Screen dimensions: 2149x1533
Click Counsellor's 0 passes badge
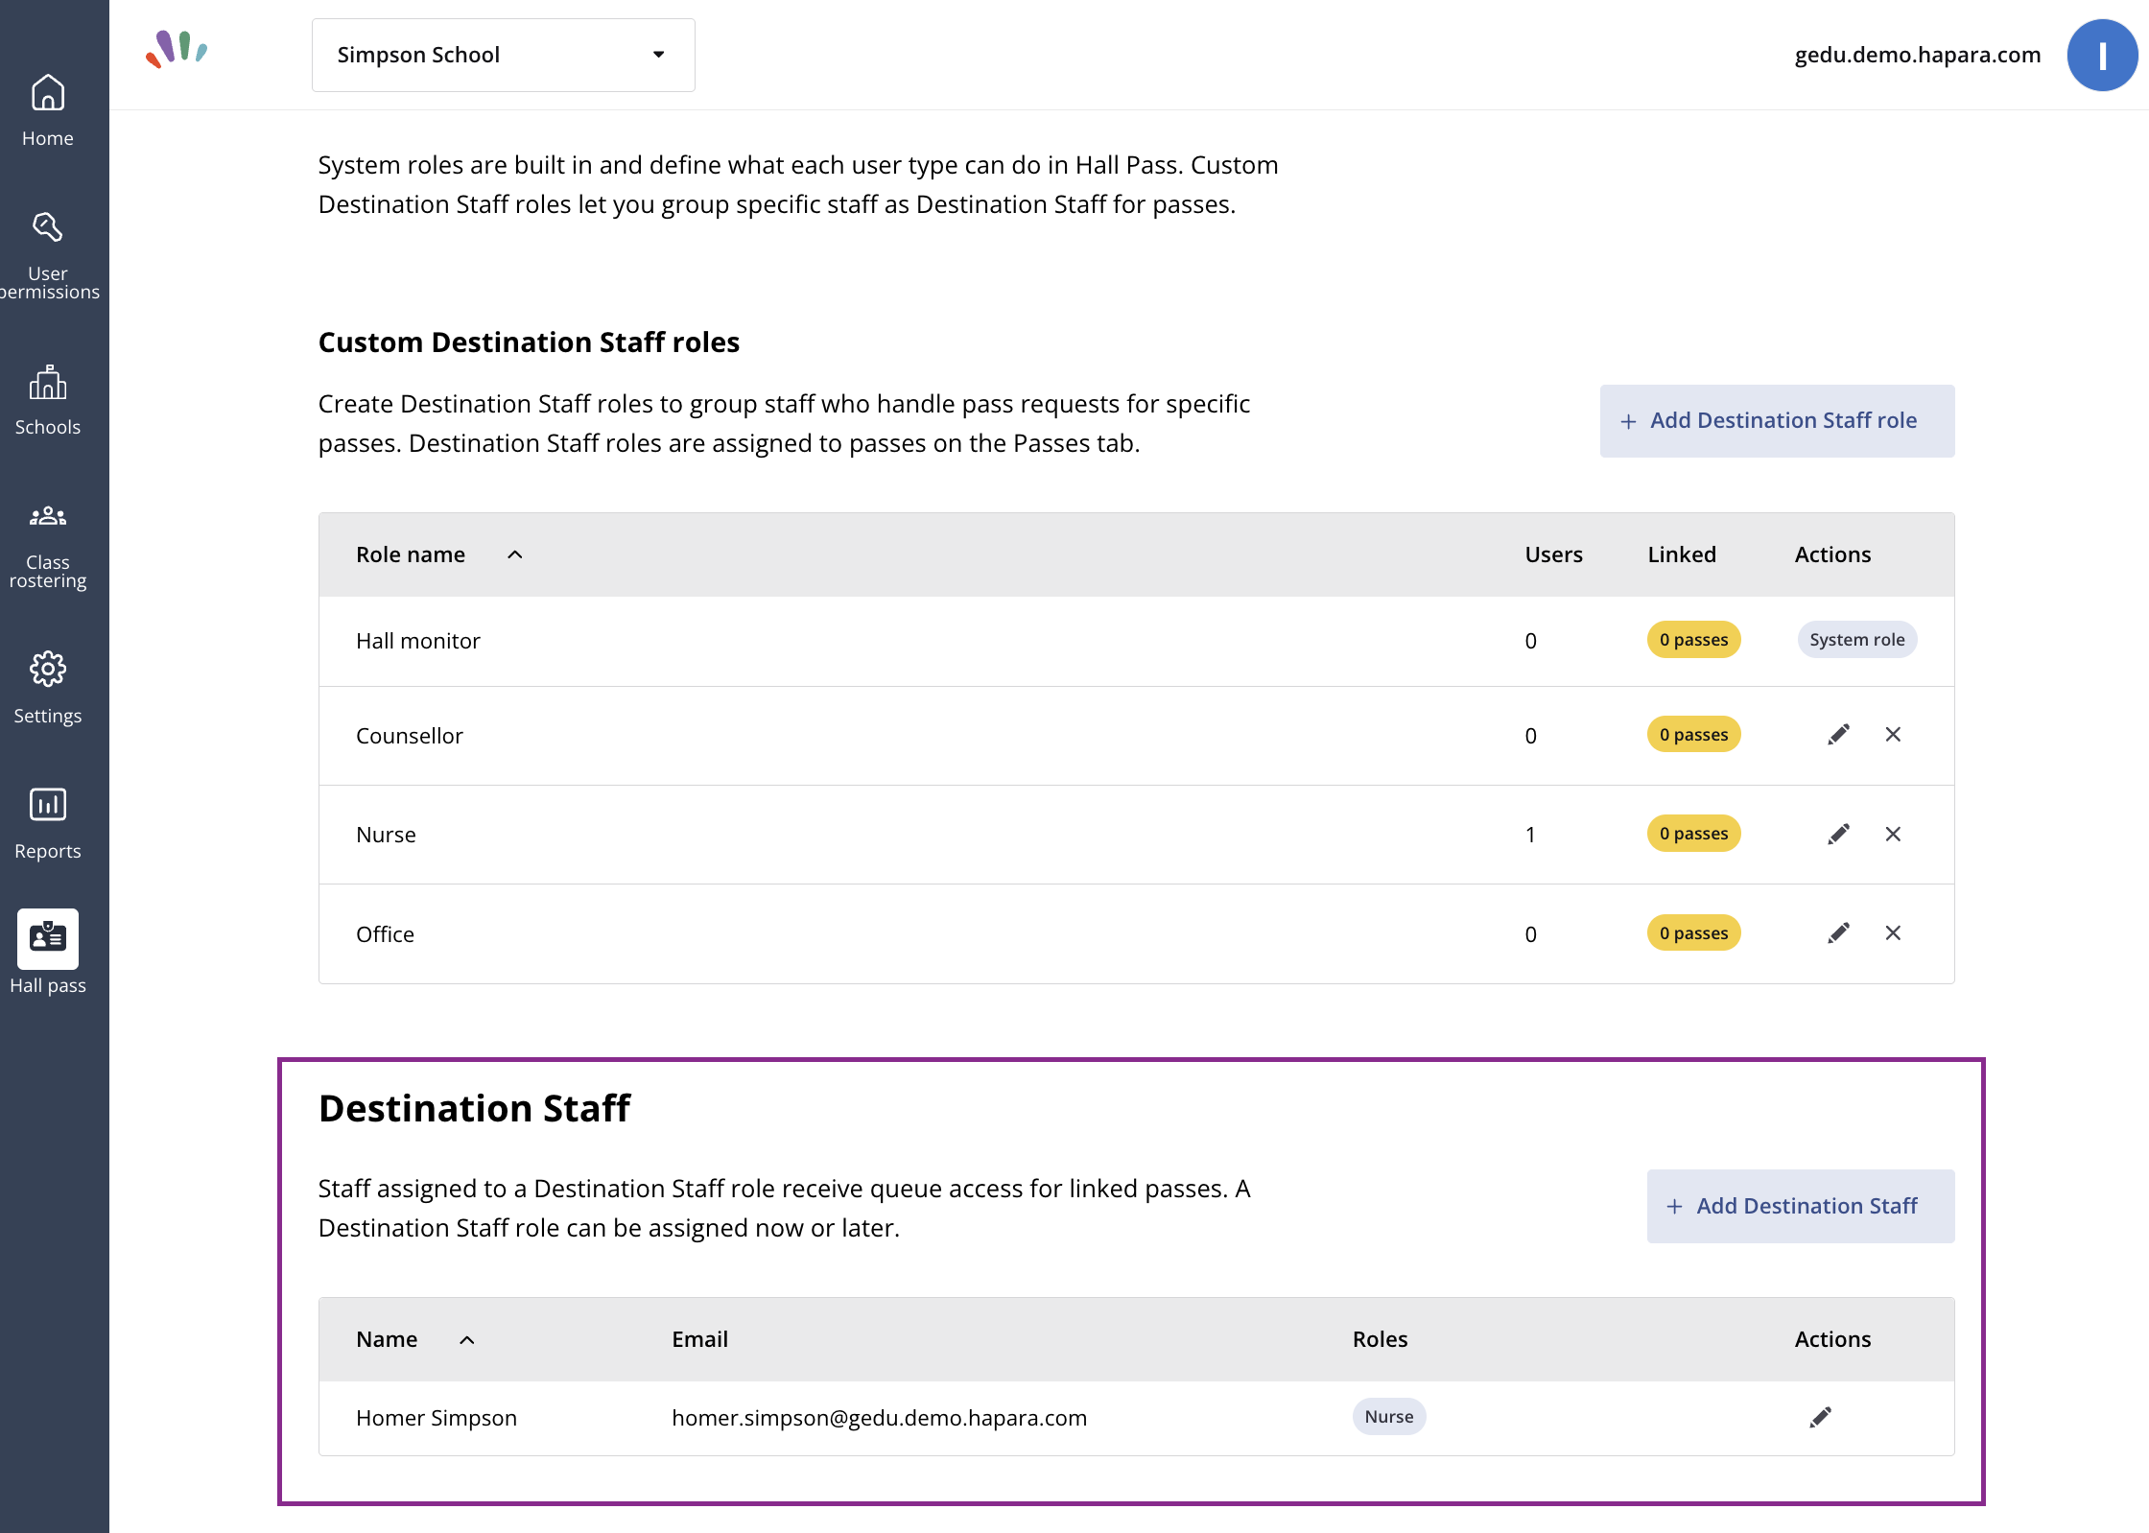tap(1693, 734)
